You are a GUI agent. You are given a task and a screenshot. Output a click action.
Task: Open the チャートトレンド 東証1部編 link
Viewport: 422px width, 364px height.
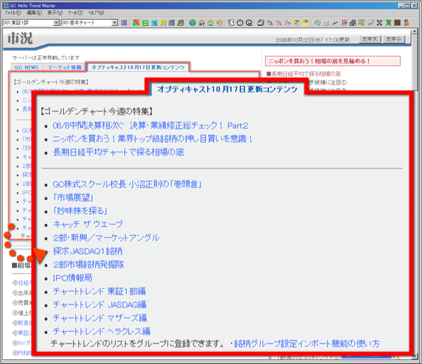coord(100,291)
